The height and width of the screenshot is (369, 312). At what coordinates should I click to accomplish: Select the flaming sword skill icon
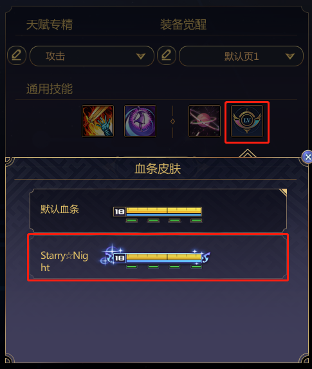pyautogui.click(x=98, y=121)
